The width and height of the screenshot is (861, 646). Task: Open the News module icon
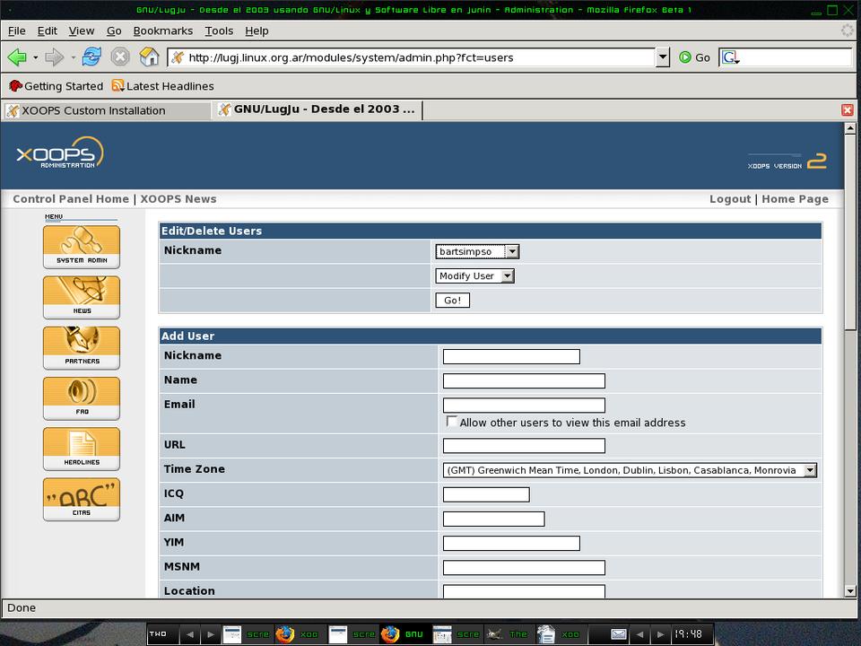coord(81,297)
